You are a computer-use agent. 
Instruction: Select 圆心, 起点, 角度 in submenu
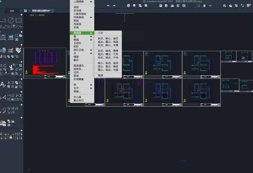(x=108, y=66)
